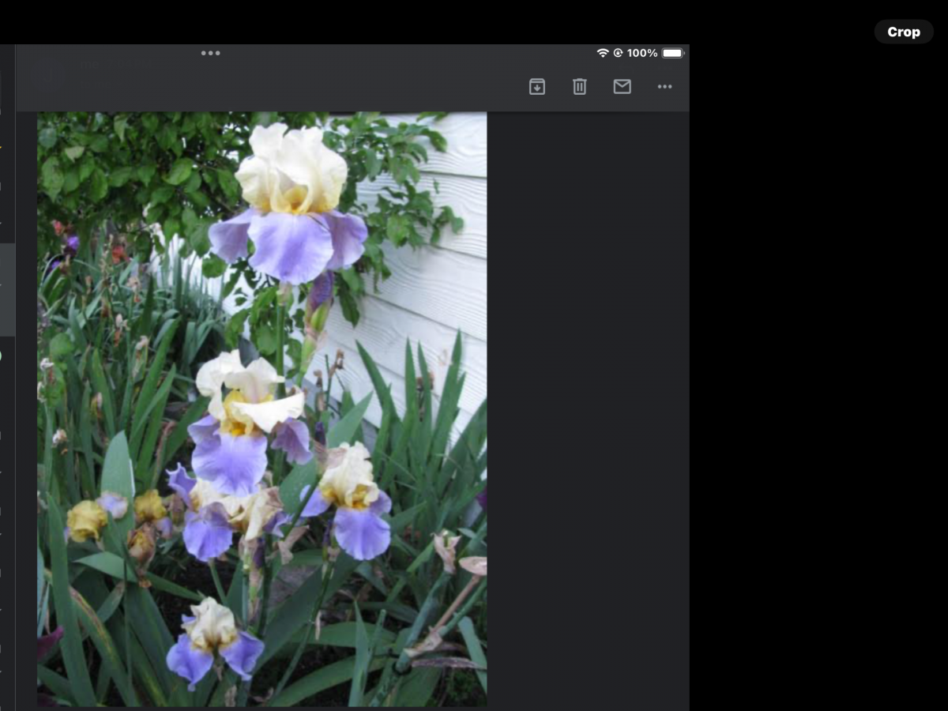Tap the yellow iris buds in photo

tap(87, 520)
